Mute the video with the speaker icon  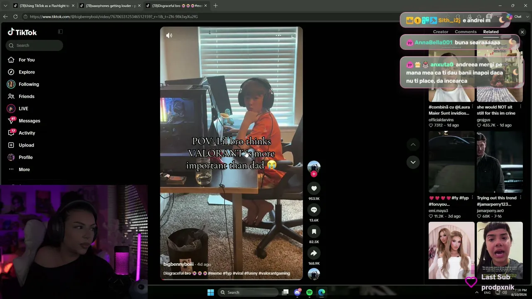pyautogui.click(x=169, y=35)
